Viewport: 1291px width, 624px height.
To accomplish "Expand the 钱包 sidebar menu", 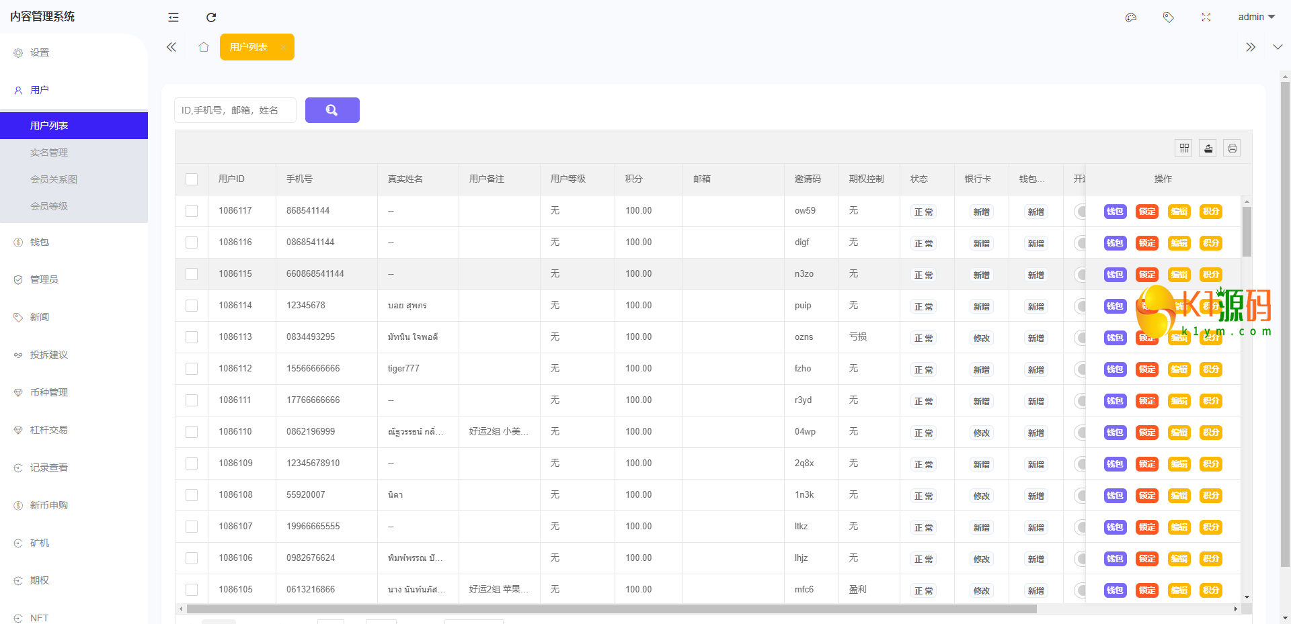I will [x=40, y=242].
